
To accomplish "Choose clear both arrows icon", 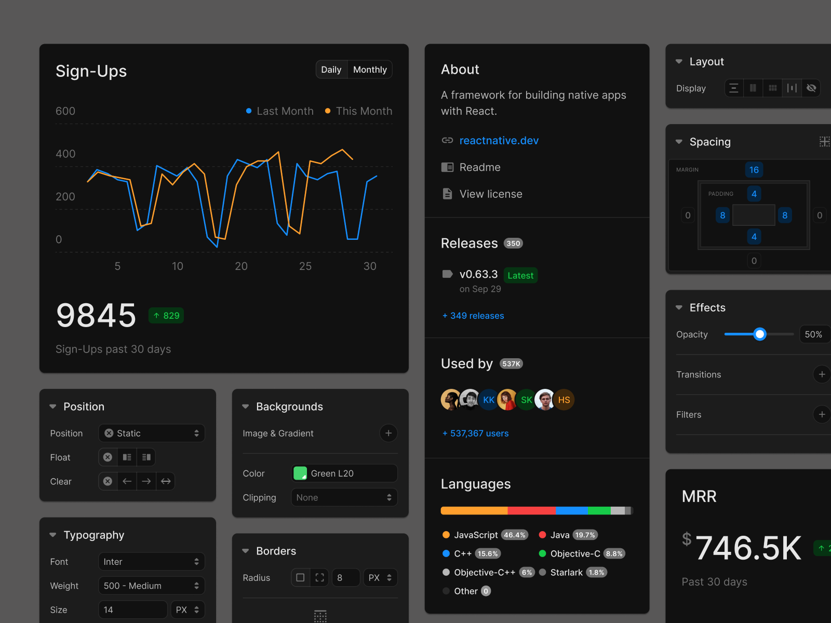I will pyautogui.click(x=166, y=481).
